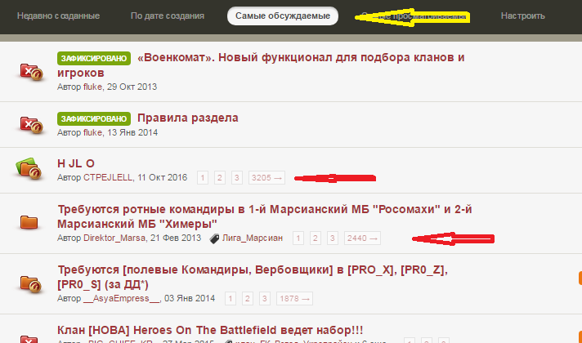Image resolution: width=582 pixels, height=343 pixels.
Task: Open the Лига_Марсиан tag
Action: 253,238
